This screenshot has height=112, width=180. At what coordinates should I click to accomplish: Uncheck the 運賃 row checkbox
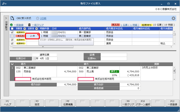point(12,44)
